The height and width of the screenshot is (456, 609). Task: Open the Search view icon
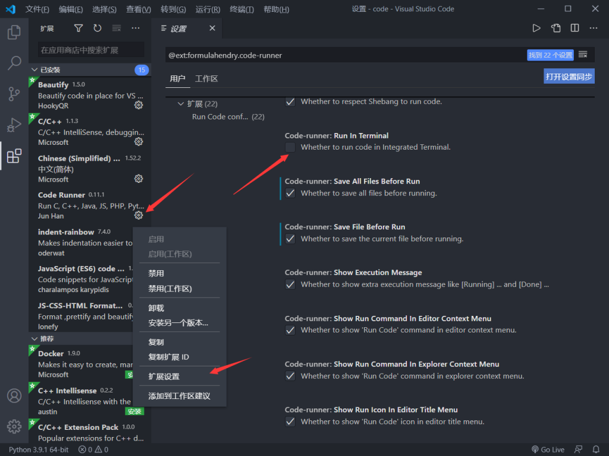(x=14, y=63)
